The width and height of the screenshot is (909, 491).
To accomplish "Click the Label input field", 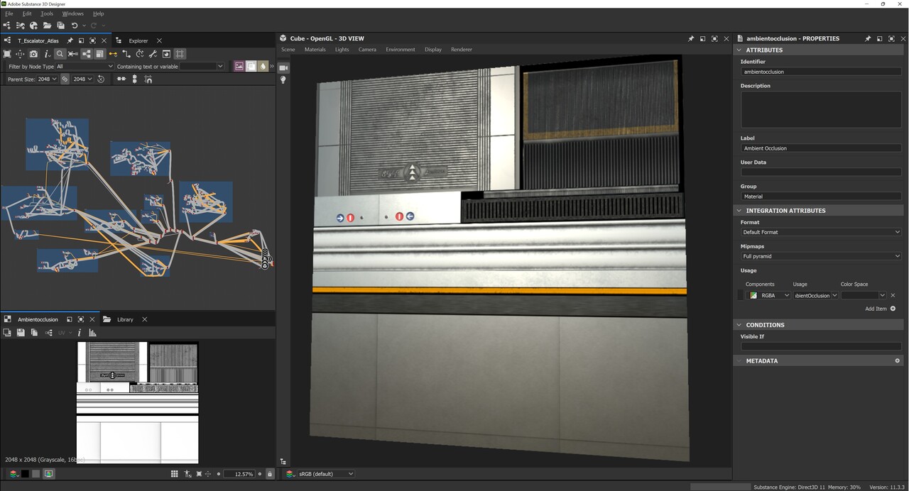I will point(820,148).
